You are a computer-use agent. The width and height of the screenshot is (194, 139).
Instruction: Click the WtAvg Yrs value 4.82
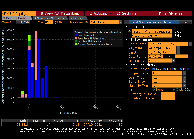[119, 124]
